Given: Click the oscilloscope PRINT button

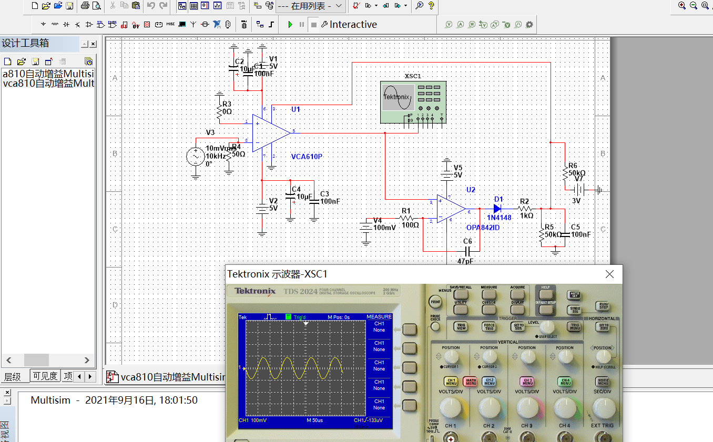Looking at the screenshot, I should pyautogui.click(x=435, y=302).
